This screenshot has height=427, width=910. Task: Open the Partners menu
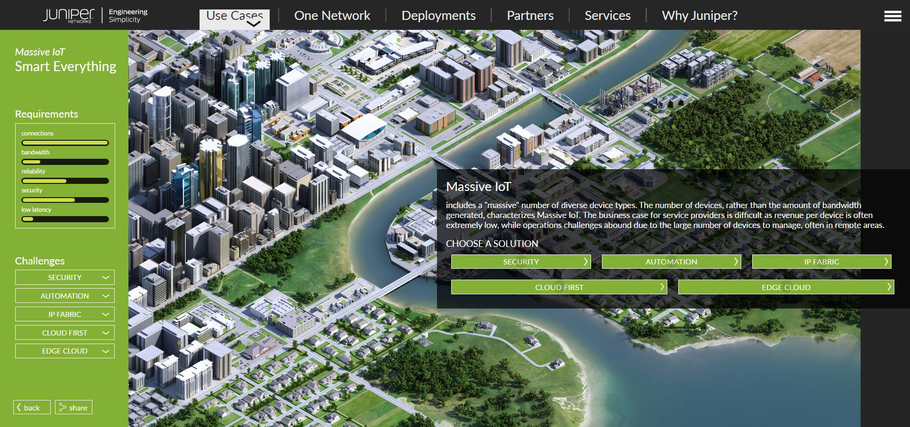530,15
